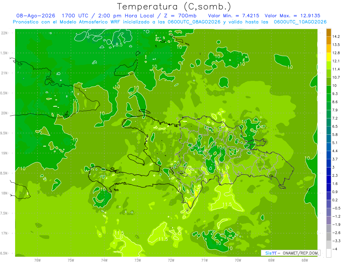Pick the legend swatch between 9.3 and 10
Screen dimensions: 342x264
(329, 89)
